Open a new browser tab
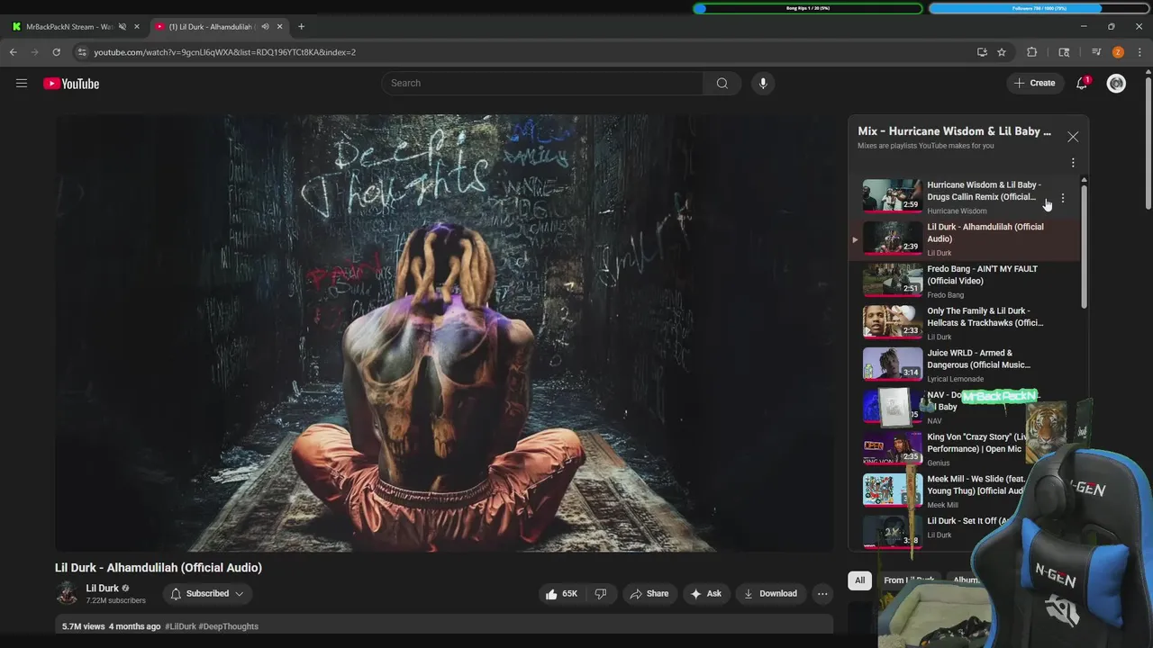This screenshot has width=1153, height=648. [301, 27]
